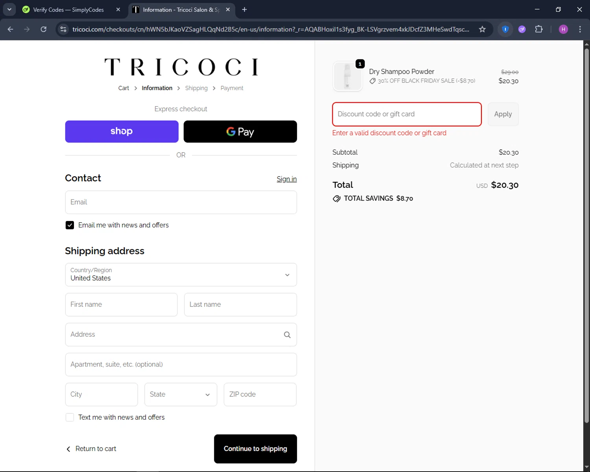Open the tab search dropdown arrow
This screenshot has width=590, height=472.
(9, 9)
